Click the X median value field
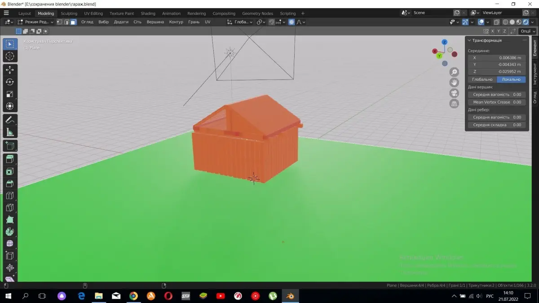The image size is (539, 303). pyautogui.click(x=497, y=58)
